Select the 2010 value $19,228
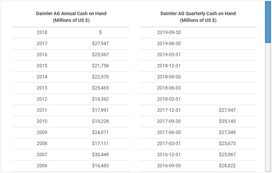The image size is (272, 173). coord(100,121)
